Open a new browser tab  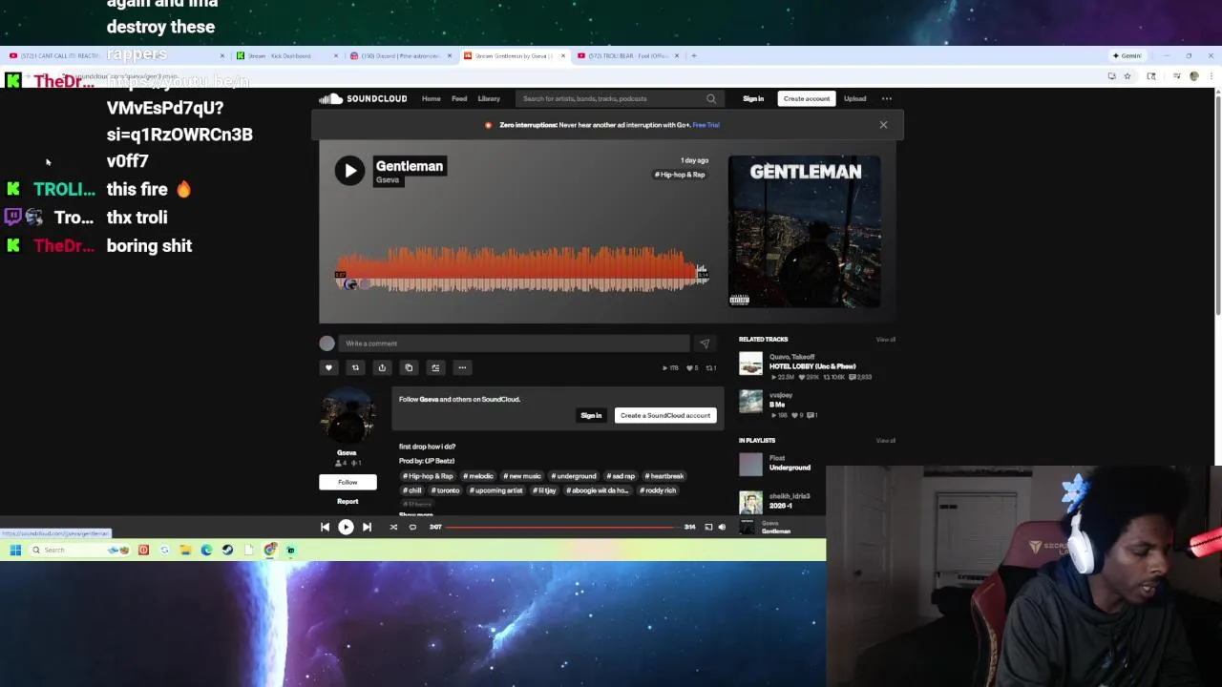(694, 55)
